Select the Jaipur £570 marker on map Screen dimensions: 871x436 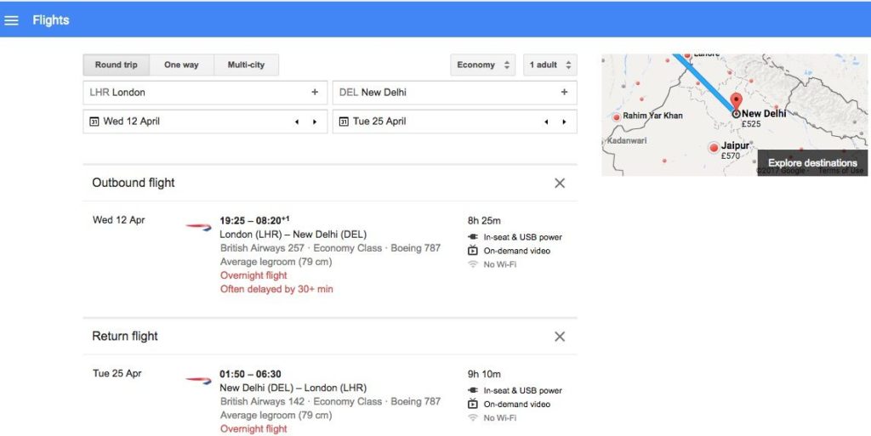click(714, 148)
